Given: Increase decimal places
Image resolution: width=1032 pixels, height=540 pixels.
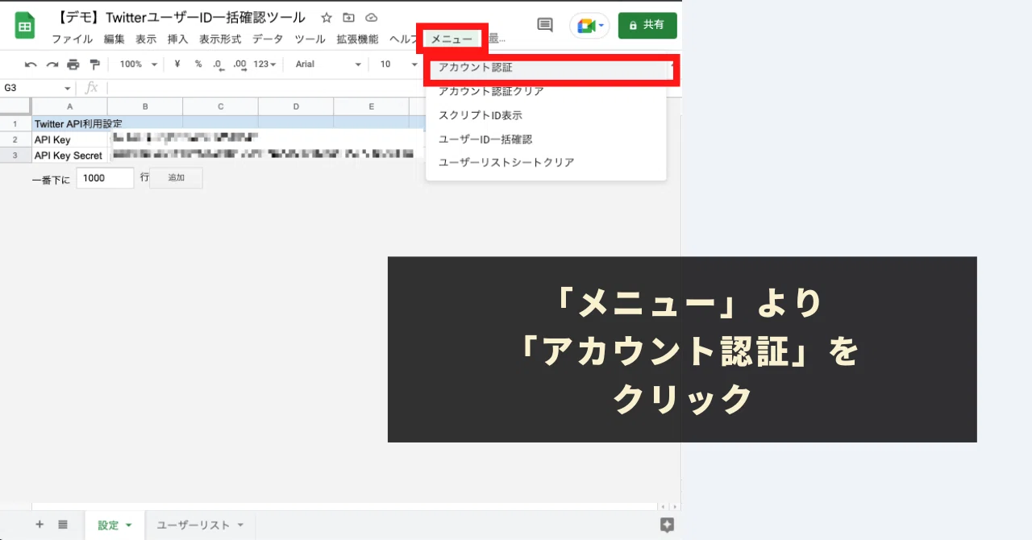Looking at the screenshot, I should coord(239,64).
